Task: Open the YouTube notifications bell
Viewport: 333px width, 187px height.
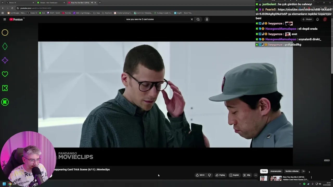Action: [317, 19]
